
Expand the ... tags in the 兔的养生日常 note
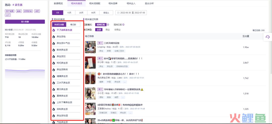[125, 82]
